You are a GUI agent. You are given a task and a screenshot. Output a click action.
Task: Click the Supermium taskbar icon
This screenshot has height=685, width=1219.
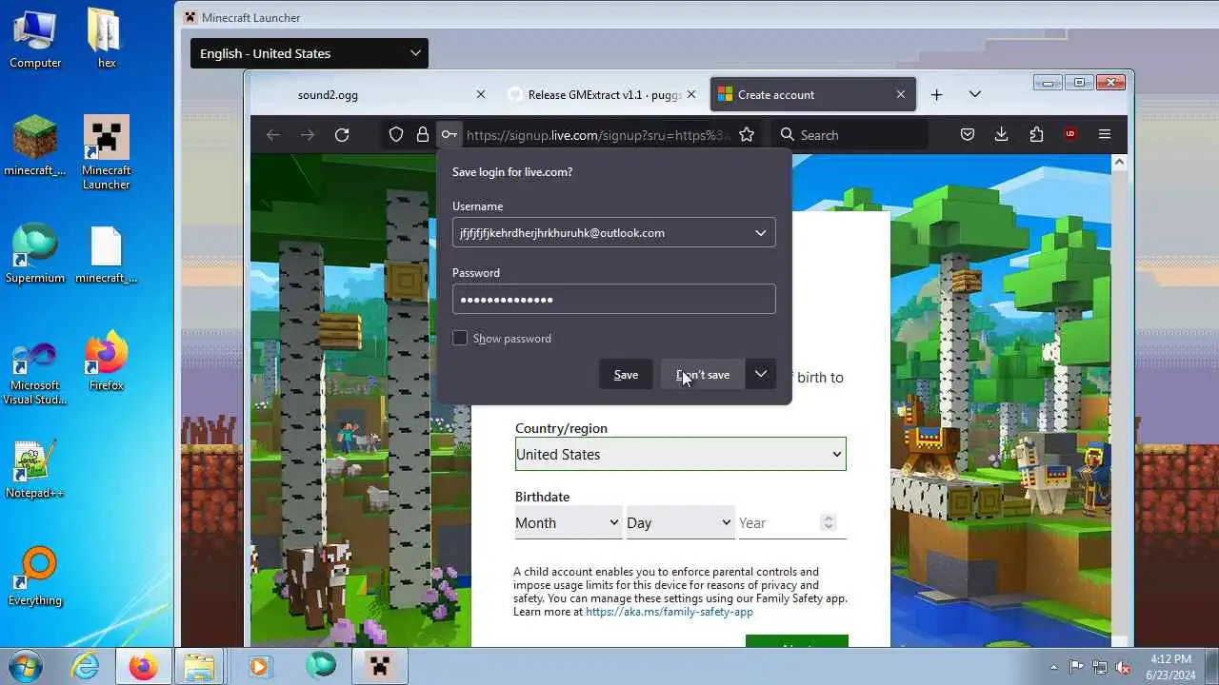click(x=321, y=666)
